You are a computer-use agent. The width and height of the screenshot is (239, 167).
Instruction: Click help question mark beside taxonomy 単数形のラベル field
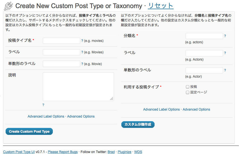click(x=225, y=70)
